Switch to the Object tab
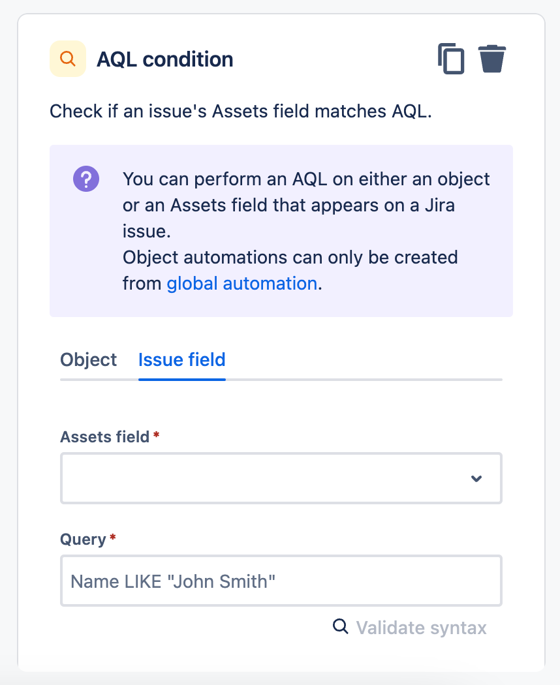 coord(88,359)
